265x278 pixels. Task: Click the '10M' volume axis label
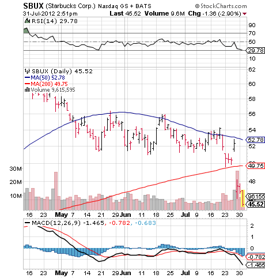16,196
